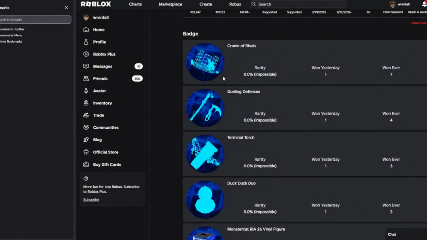Click the 9/12/2026 updated date
Viewport: 427px width, 240px height.
point(344,12)
